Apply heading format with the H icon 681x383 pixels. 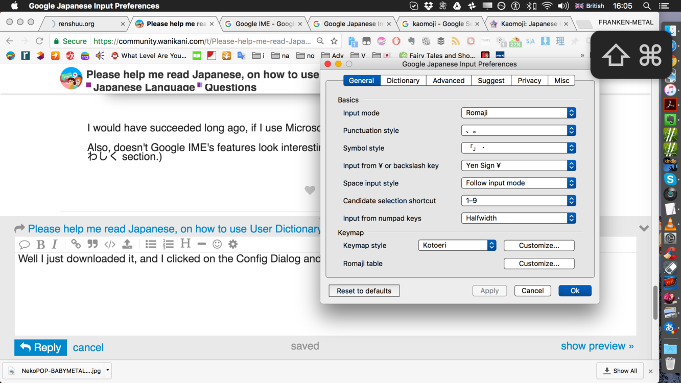pyautogui.click(x=185, y=244)
